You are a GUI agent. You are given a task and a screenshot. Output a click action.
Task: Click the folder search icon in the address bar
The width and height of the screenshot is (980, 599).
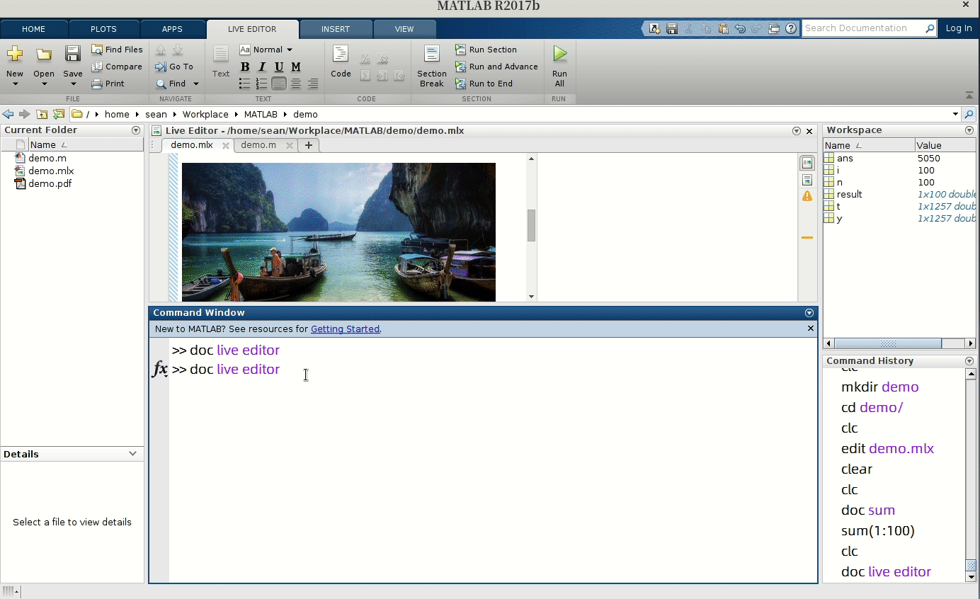[969, 114]
